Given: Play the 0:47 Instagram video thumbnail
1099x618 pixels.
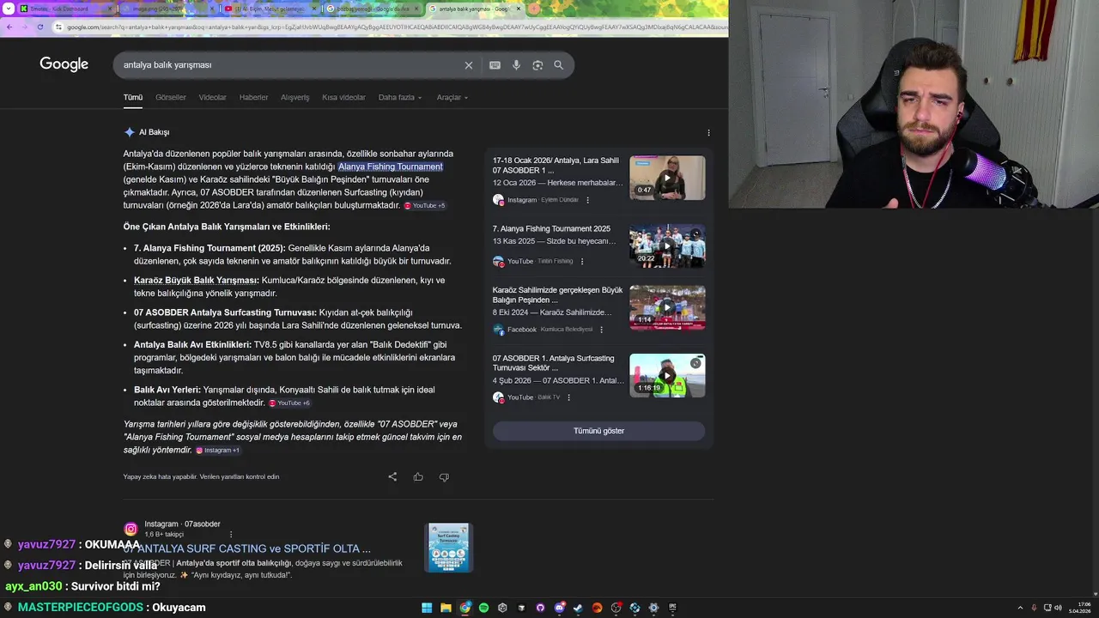Looking at the screenshot, I should 667,178.
